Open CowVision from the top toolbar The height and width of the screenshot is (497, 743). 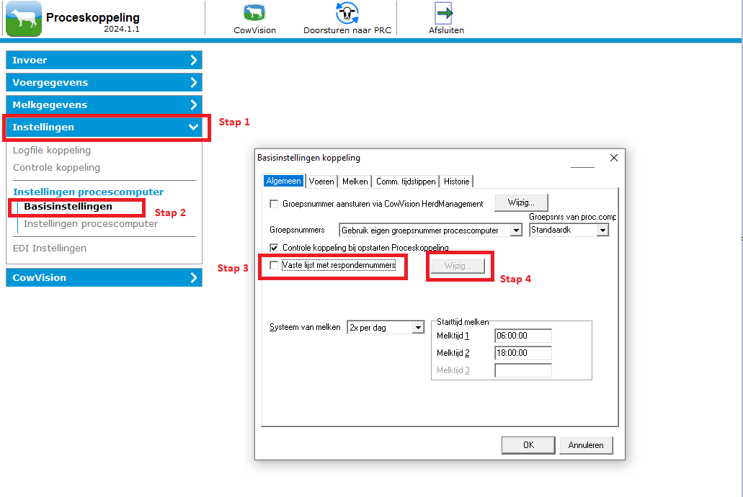[254, 19]
